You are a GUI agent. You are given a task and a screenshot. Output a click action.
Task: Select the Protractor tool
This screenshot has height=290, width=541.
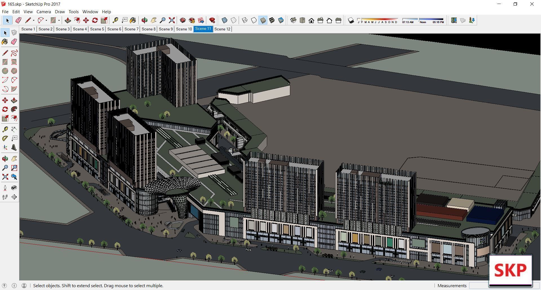point(5,138)
